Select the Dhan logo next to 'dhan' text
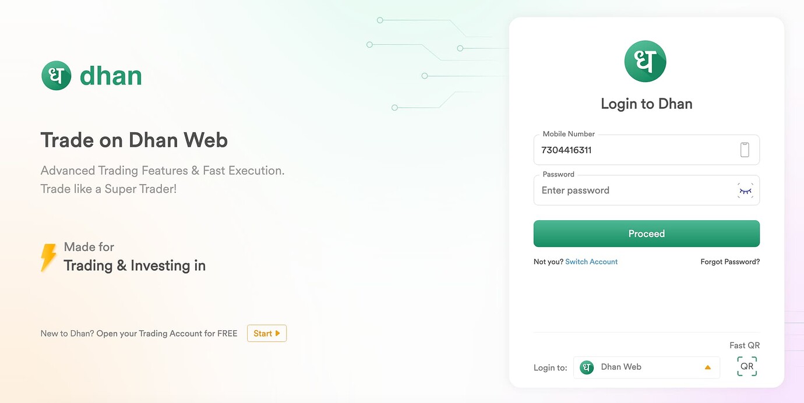Image resolution: width=804 pixels, height=403 pixels. coord(56,75)
